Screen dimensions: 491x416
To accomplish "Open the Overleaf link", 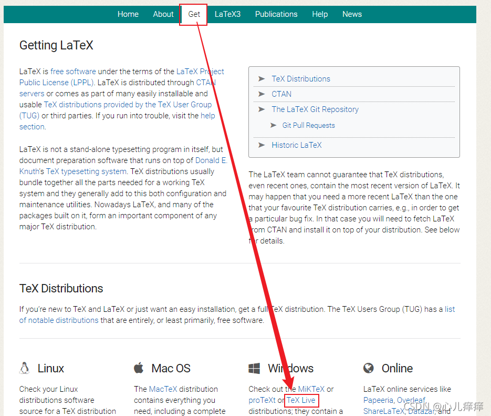I will click(412, 400).
